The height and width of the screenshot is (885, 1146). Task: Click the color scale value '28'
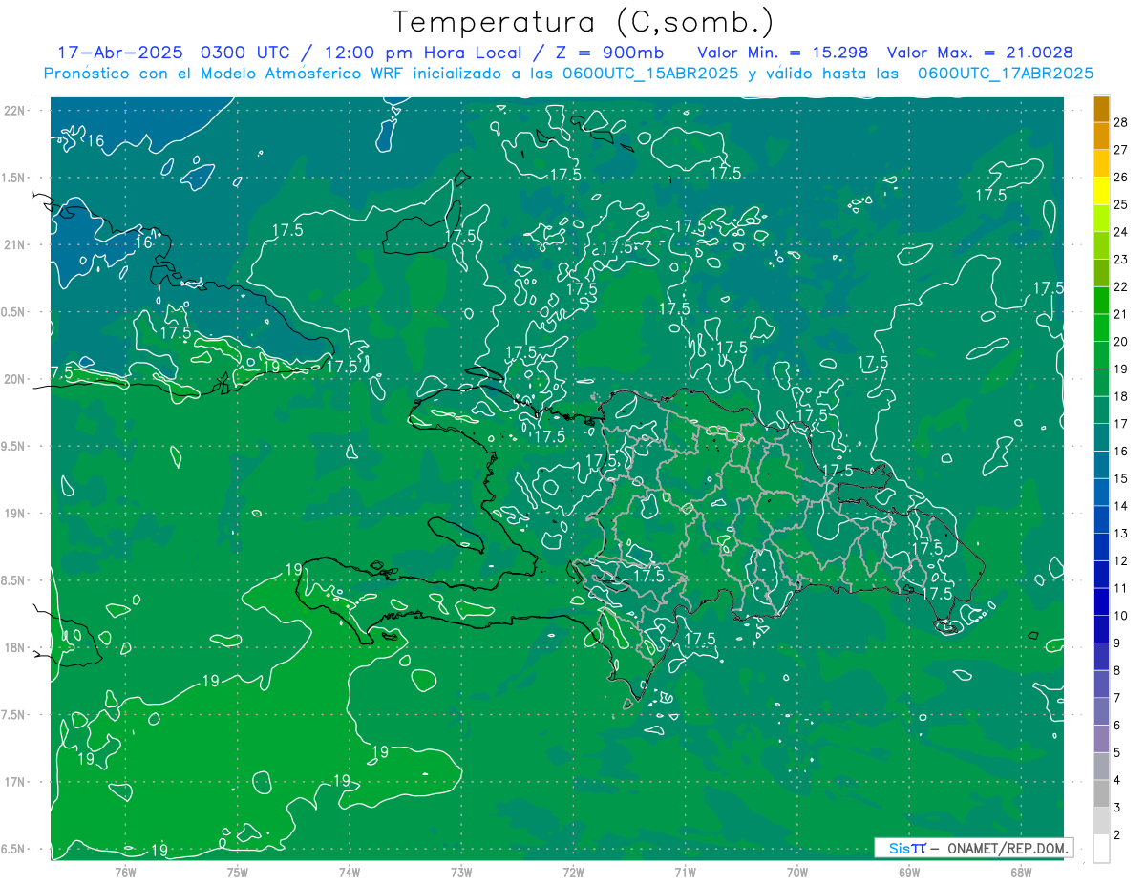tap(1120, 122)
